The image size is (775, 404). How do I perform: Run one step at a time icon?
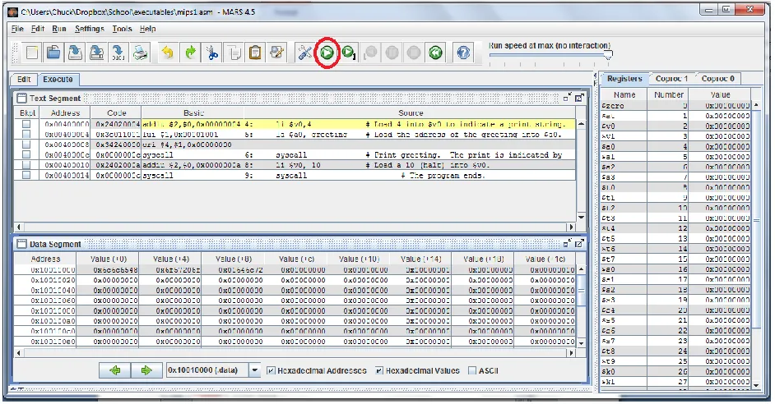pos(349,53)
